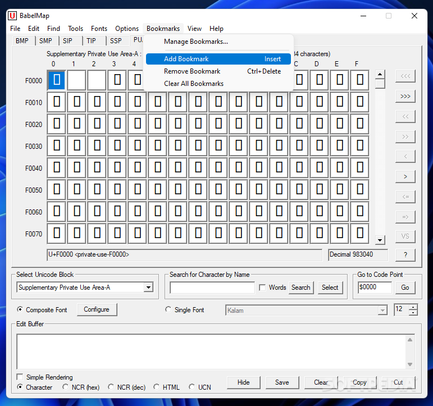Select character cell in row F0040 column D
The image size is (433, 406).
(320, 168)
